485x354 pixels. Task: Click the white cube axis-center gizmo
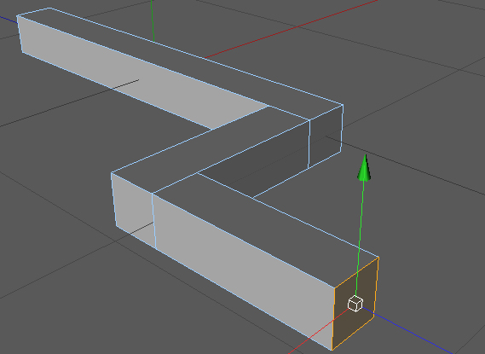tap(355, 304)
